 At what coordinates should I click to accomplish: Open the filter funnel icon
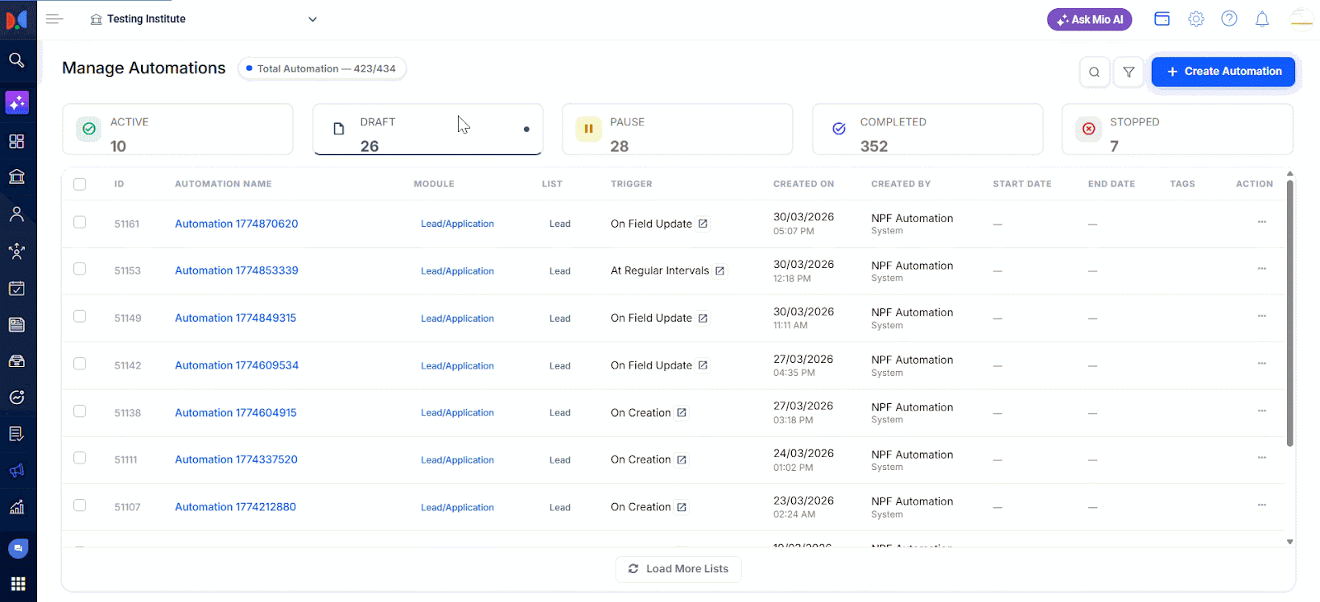tap(1128, 72)
